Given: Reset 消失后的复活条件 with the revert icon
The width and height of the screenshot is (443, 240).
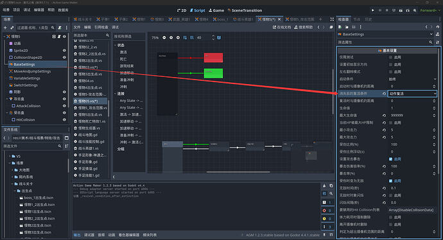Looking at the screenshot, I should pos(384,94).
